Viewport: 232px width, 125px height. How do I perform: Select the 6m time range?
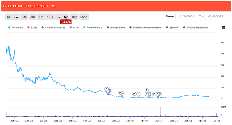pos(41,17)
